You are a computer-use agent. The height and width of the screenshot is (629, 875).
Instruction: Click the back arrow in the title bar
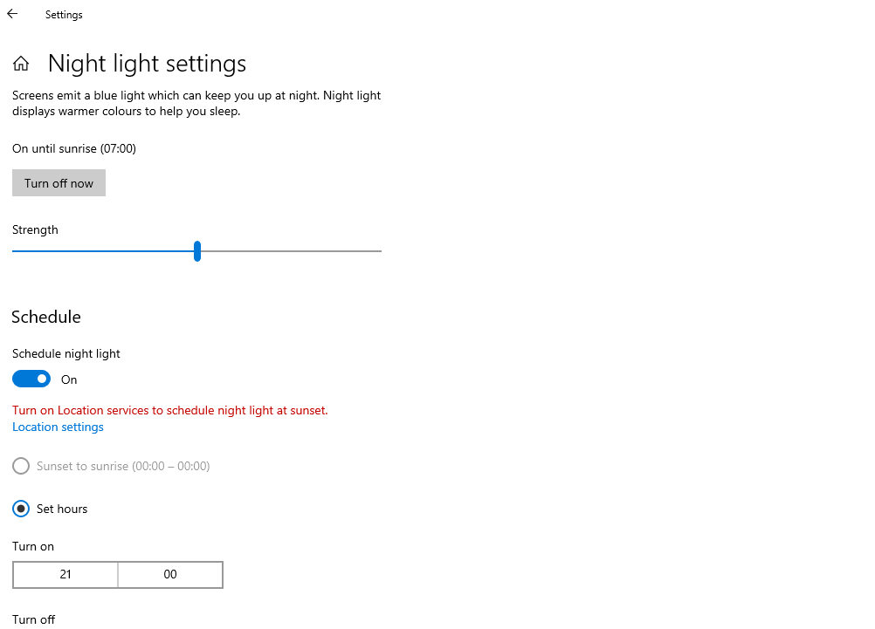pos(12,14)
